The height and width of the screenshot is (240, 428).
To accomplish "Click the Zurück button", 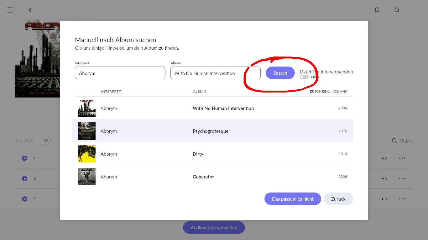I will pyautogui.click(x=338, y=199).
